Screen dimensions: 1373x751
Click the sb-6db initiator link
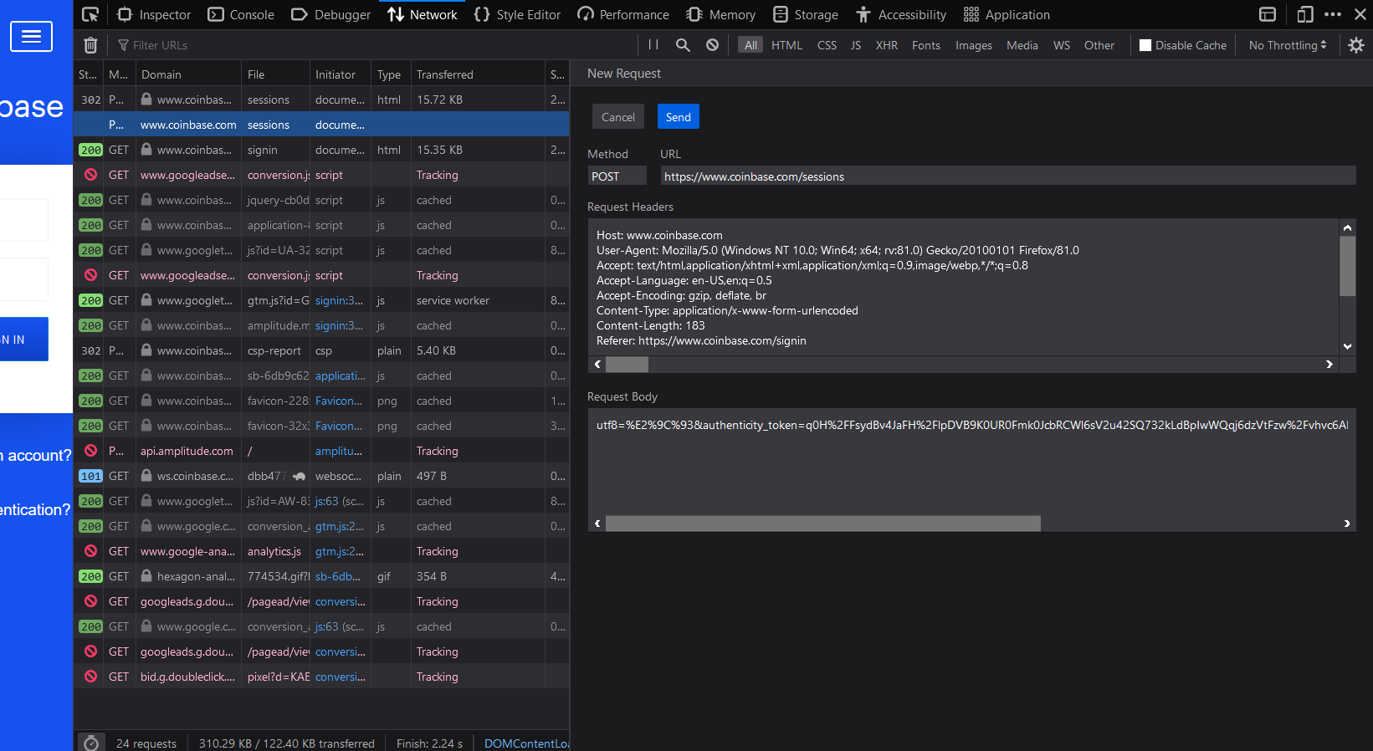[x=338, y=576]
